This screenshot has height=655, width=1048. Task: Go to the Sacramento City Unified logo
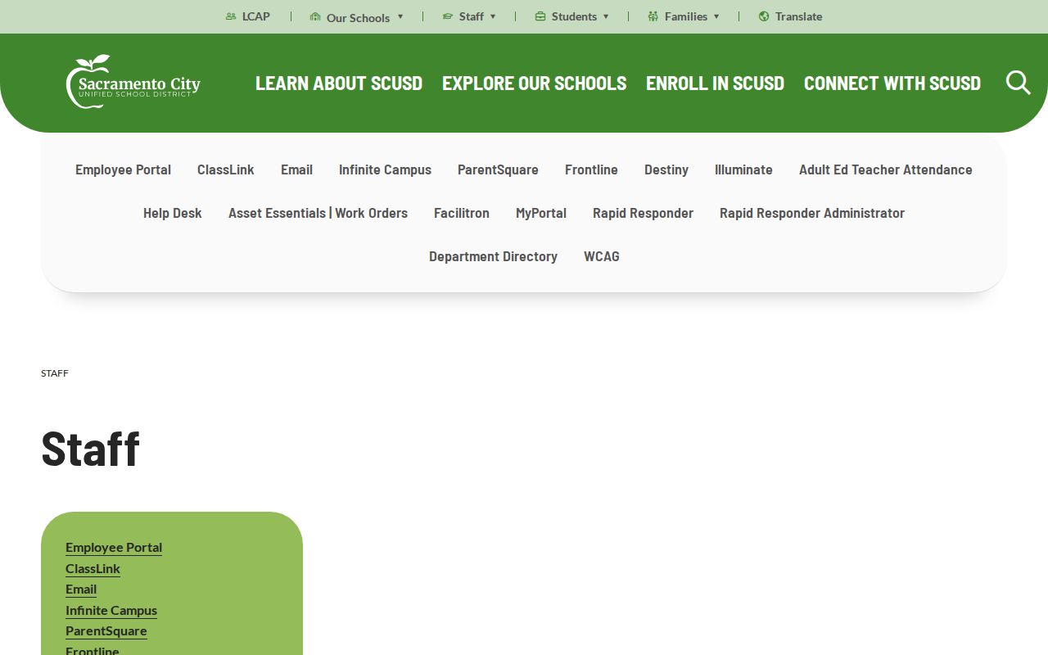(133, 82)
